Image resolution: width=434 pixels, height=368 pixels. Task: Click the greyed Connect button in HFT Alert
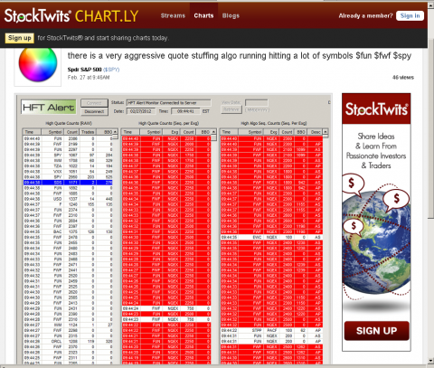point(94,103)
